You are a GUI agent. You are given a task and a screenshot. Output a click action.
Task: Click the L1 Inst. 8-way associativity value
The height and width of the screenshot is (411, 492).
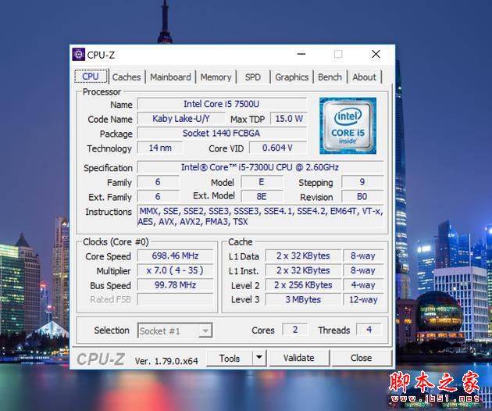pos(363,270)
